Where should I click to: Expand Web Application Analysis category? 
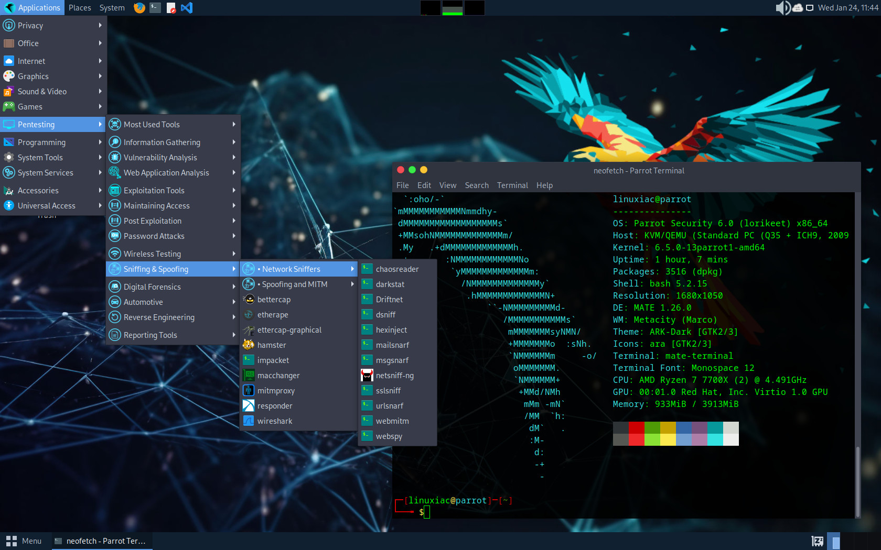pos(173,173)
